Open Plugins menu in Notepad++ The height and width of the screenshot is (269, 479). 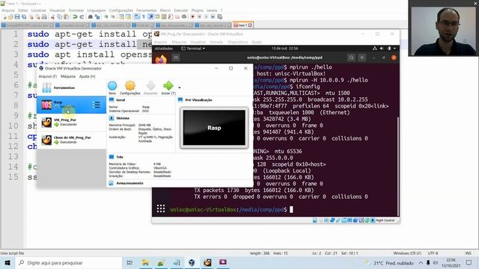click(197, 10)
